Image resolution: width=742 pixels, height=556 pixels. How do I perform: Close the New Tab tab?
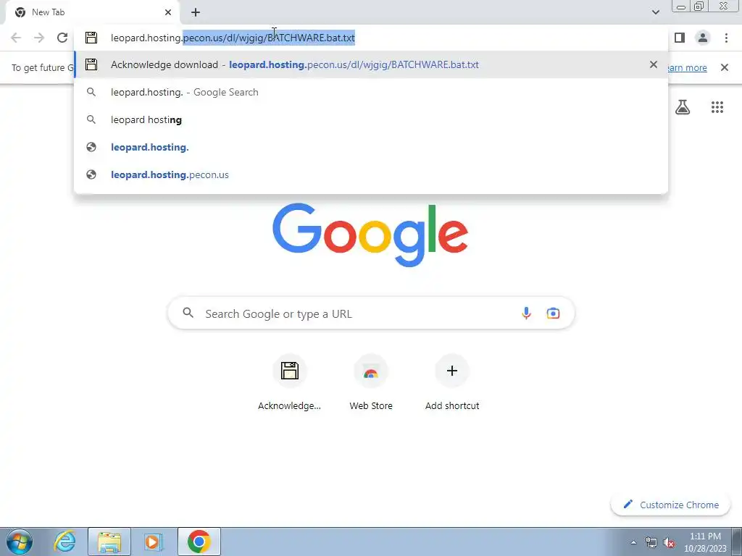[168, 12]
